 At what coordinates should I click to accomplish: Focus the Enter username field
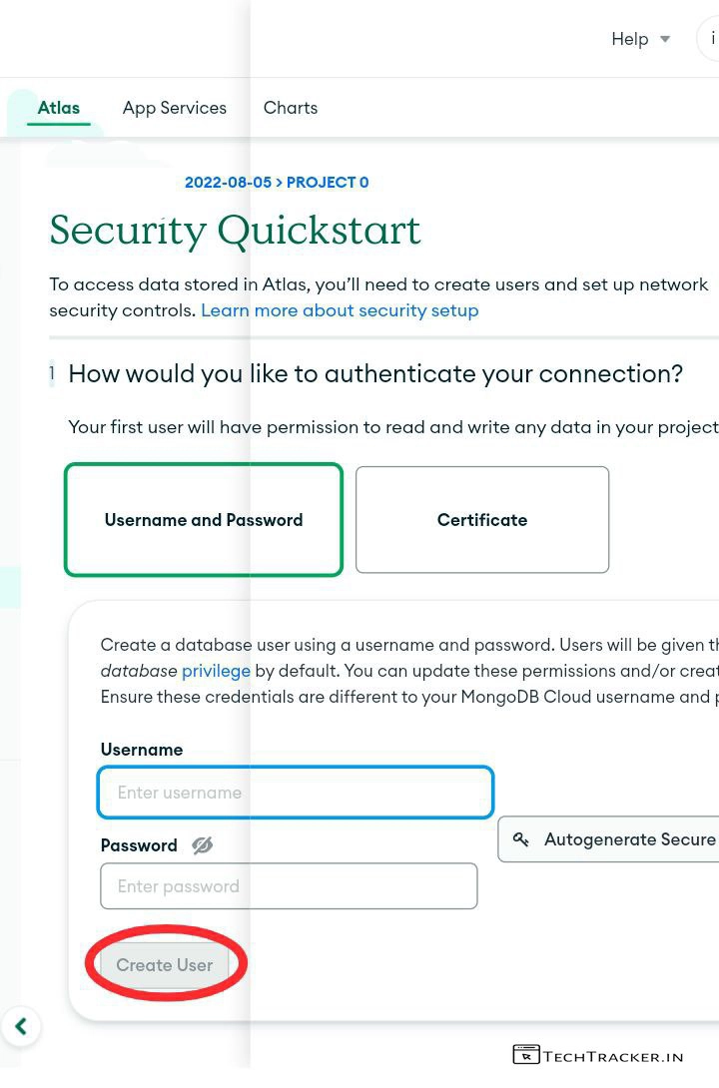tap(296, 793)
